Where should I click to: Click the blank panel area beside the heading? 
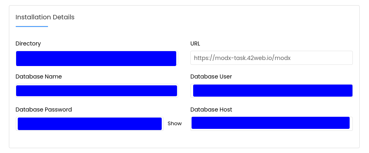(x=212, y=17)
